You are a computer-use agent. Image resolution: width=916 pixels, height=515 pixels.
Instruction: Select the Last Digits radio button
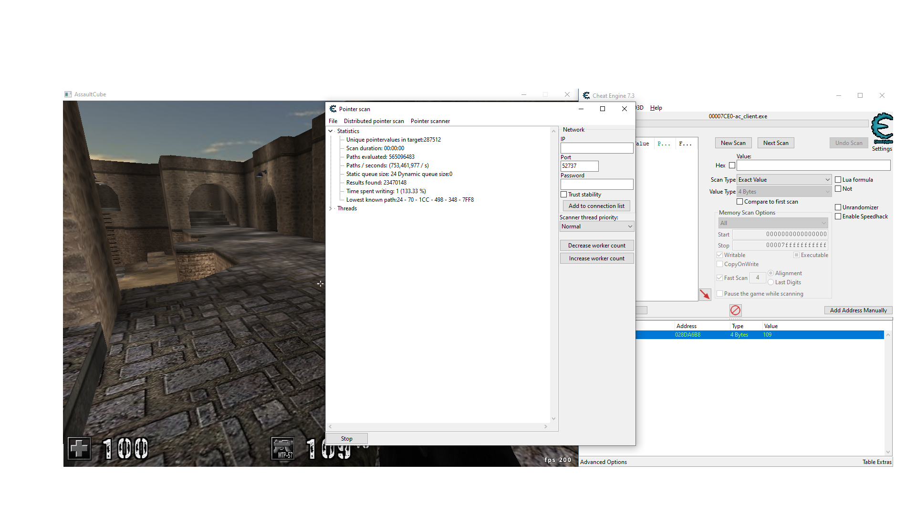(770, 282)
